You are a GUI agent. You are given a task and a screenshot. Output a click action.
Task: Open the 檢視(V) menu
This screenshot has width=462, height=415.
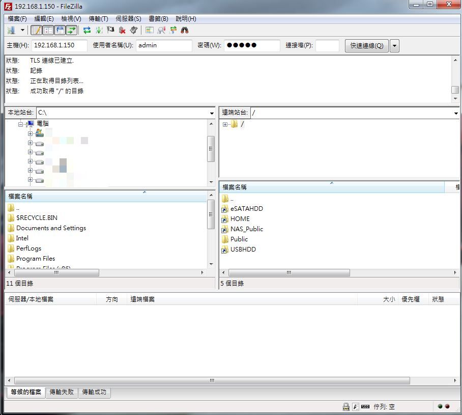pyautogui.click(x=71, y=18)
